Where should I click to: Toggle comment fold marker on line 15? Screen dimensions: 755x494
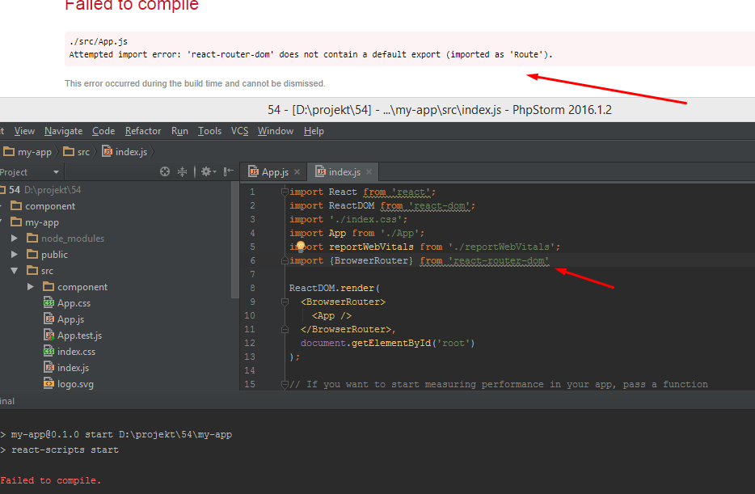[285, 384]
